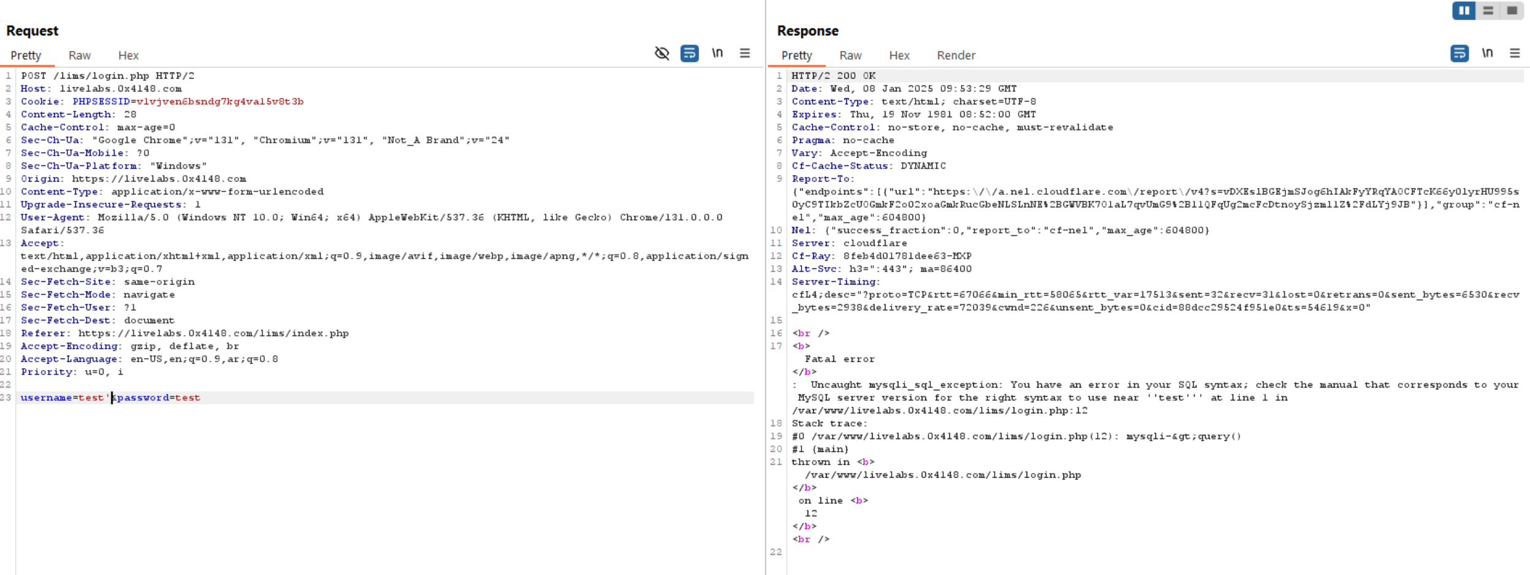
Task: Switch to Response Pretty tab
Action: pos(797,55)
